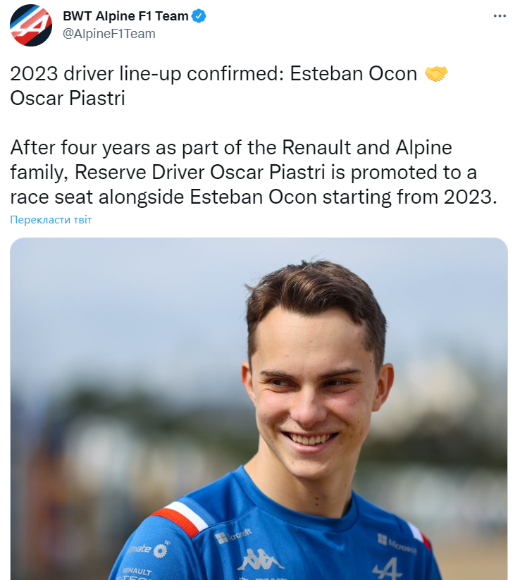Click the handshake emoji in the tweet
520x580 pixels.
point(436,74)
